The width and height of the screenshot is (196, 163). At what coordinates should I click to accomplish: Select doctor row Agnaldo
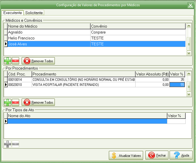click(49, 32)
